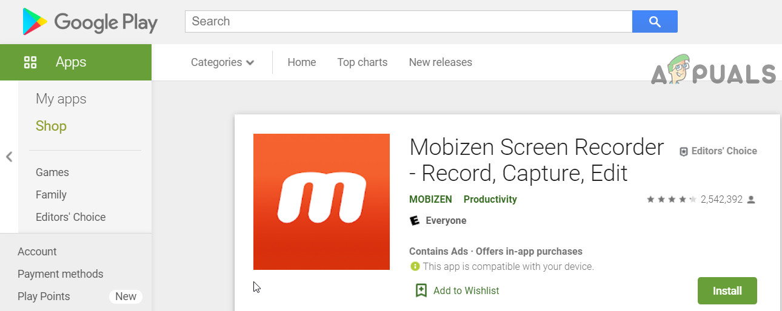
Task: Open the MOBIZEN developer link
Action: [x=430, y=199]
